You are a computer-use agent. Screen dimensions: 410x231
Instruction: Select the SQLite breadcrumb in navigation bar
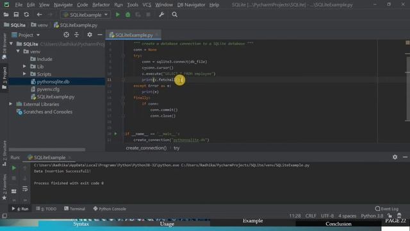click(15, 25)
